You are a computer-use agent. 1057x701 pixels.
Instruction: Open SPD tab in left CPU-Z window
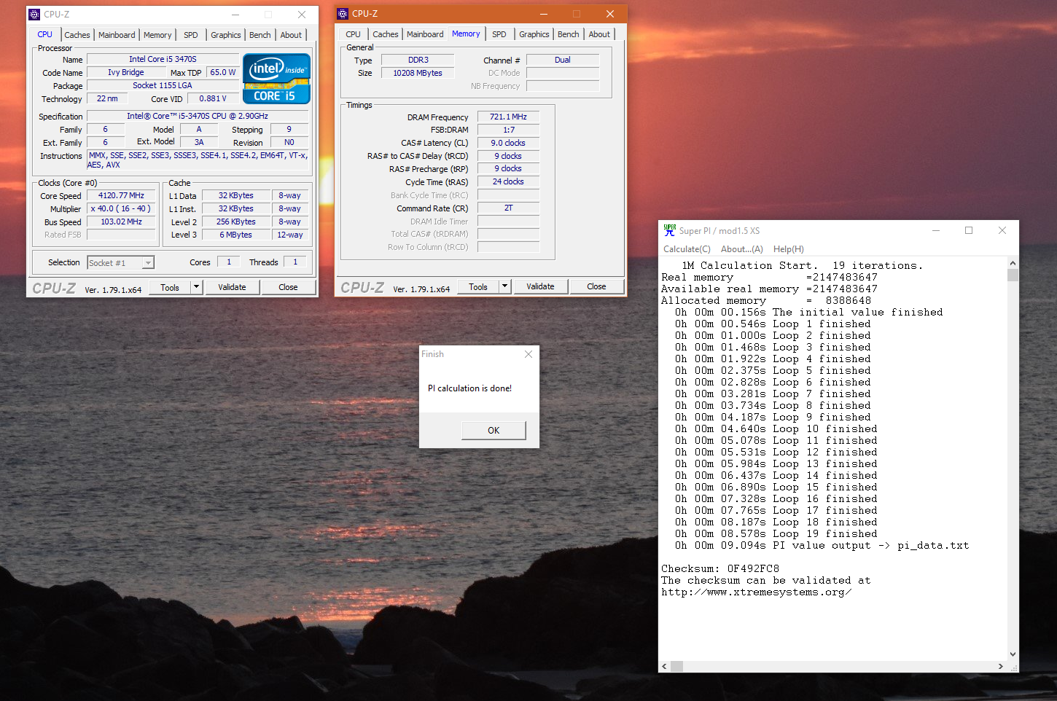click(x=191, y=35)
